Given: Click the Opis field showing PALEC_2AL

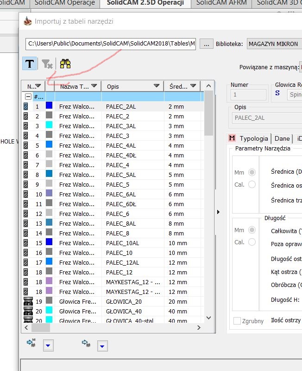Looking at the screenshot, I should point(267,118).
